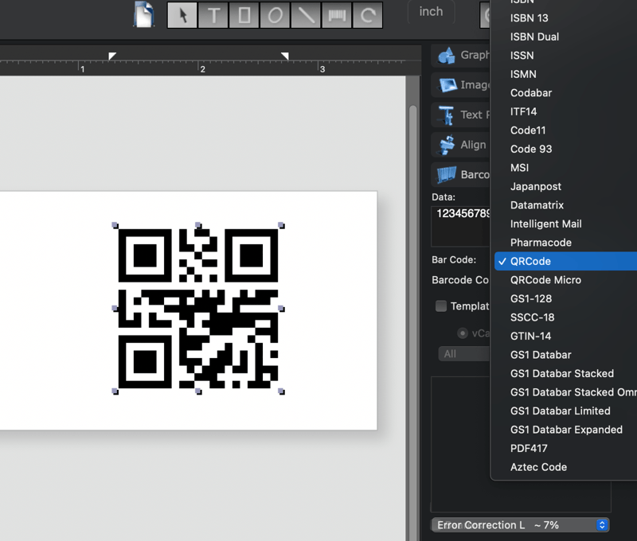Select the rotate tool
The width and height of the screenshot is (637, 541).
point(367,12)
